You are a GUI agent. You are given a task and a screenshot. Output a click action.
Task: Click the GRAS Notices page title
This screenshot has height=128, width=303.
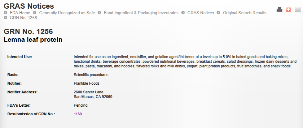click(x=29, y=6)
